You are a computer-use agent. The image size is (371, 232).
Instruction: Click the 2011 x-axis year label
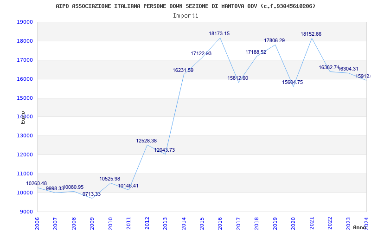[x=129, y=224]
